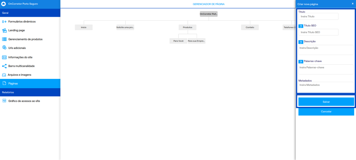Click the Geral section header
The width and height of the screenshot is (356, 160).
(30, 13)
